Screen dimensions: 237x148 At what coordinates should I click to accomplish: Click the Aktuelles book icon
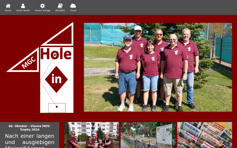60,6
